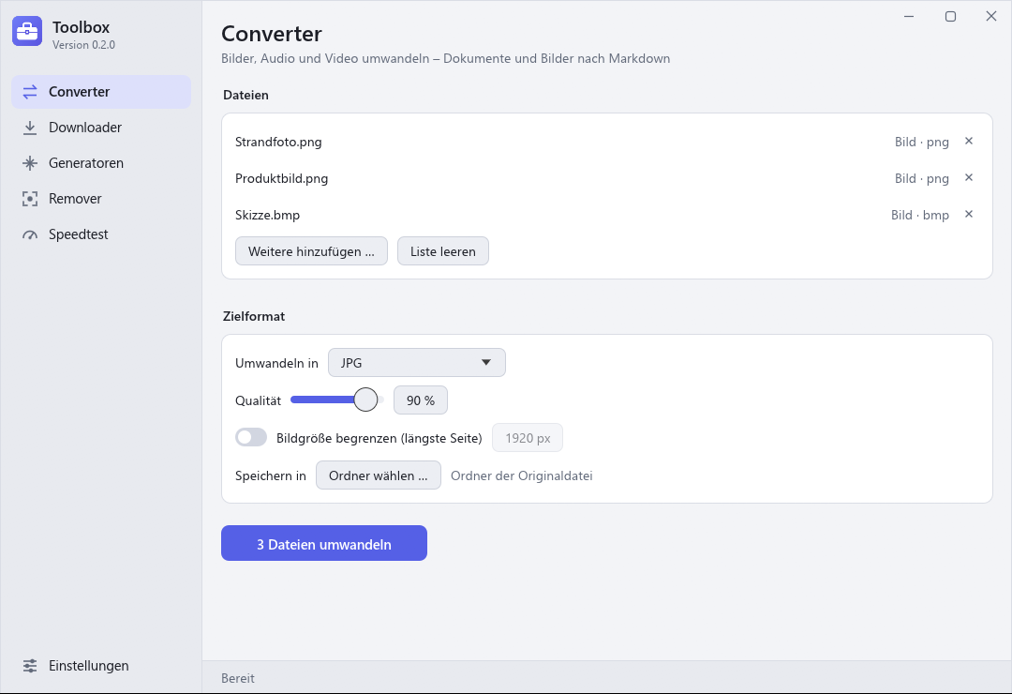Click the Version 0.2.0 label
The width and height of the screenshot is (1012, 694).
pyautogui.click(x=84, y=45)
